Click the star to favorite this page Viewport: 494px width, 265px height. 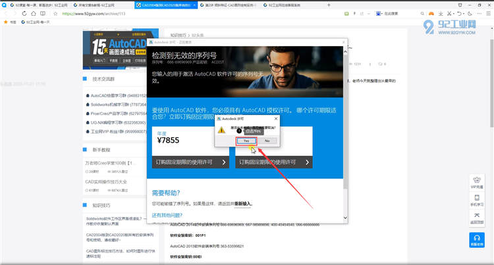point(55,14)
